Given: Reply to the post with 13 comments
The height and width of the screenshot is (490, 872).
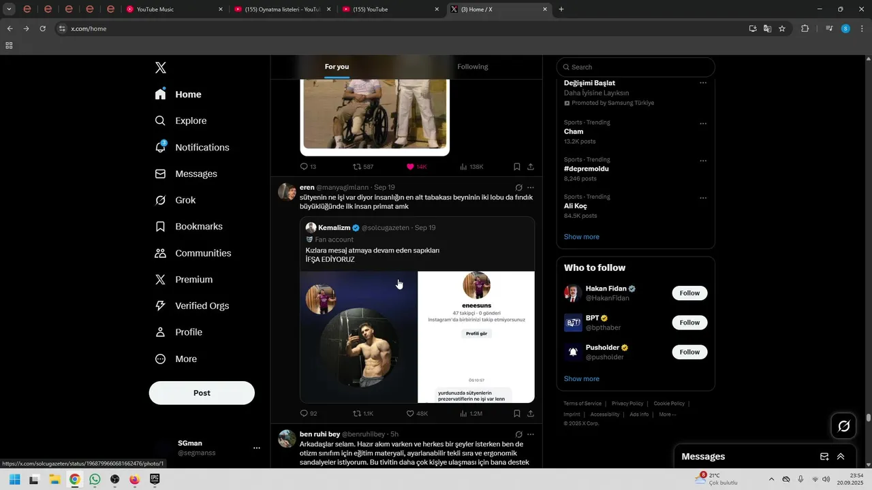Looking at the screenshot, I should pos(308,167).
